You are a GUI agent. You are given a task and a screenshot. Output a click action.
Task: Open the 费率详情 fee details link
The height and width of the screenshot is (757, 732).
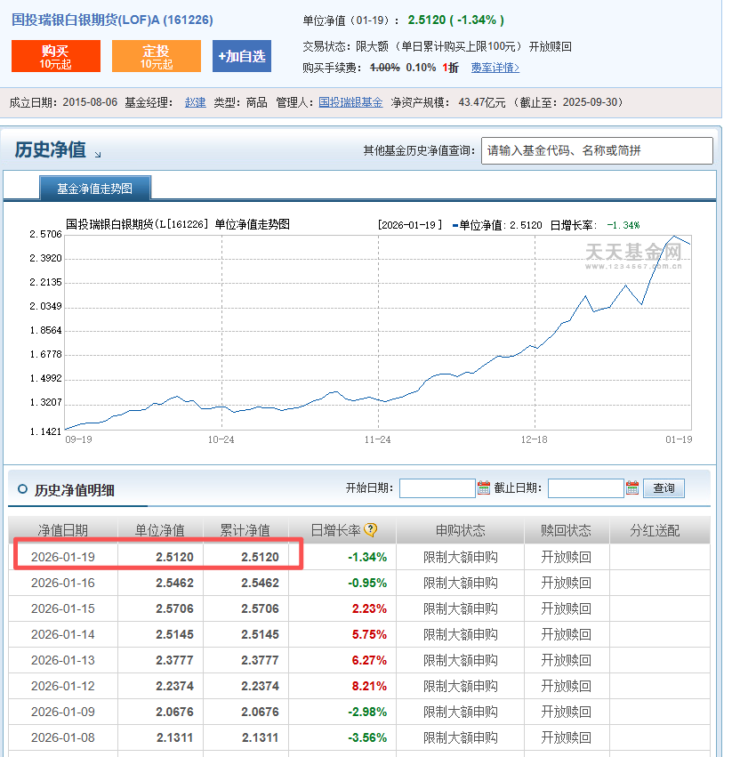tap(495, 68)
